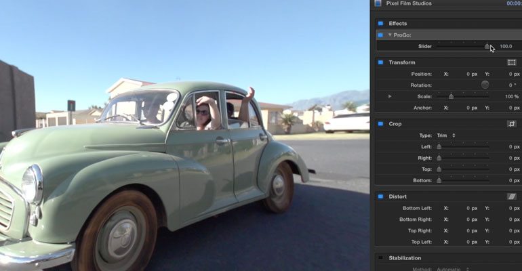Click the Top Left Y value field
Screen dimensions: 522x271
514,242
